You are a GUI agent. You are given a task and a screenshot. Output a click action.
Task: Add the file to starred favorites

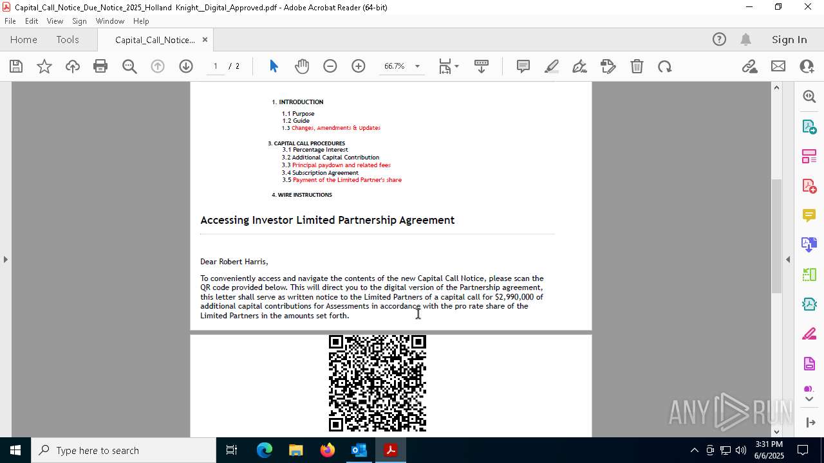[x=44, y=66]
